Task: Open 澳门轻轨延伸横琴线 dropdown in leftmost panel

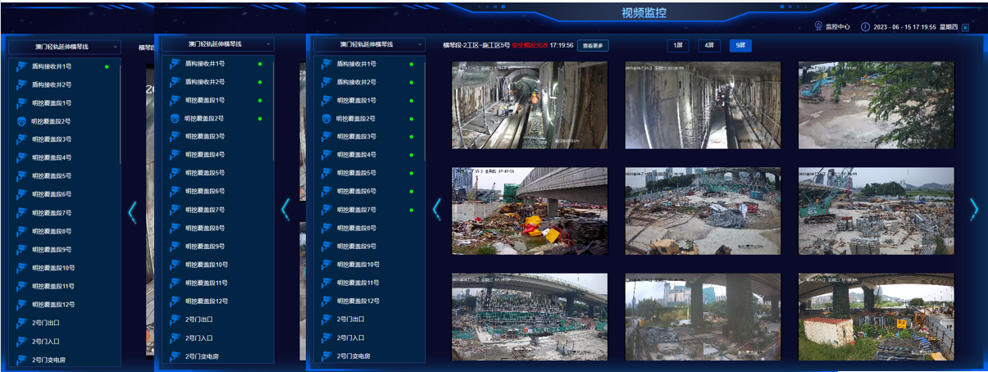Action: pyautogui.click(x=66, y=48)
